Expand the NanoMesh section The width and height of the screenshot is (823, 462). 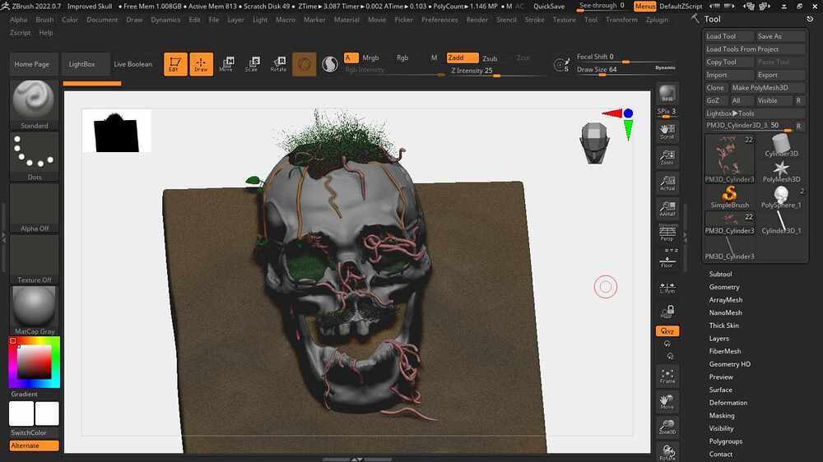point(725,312)
